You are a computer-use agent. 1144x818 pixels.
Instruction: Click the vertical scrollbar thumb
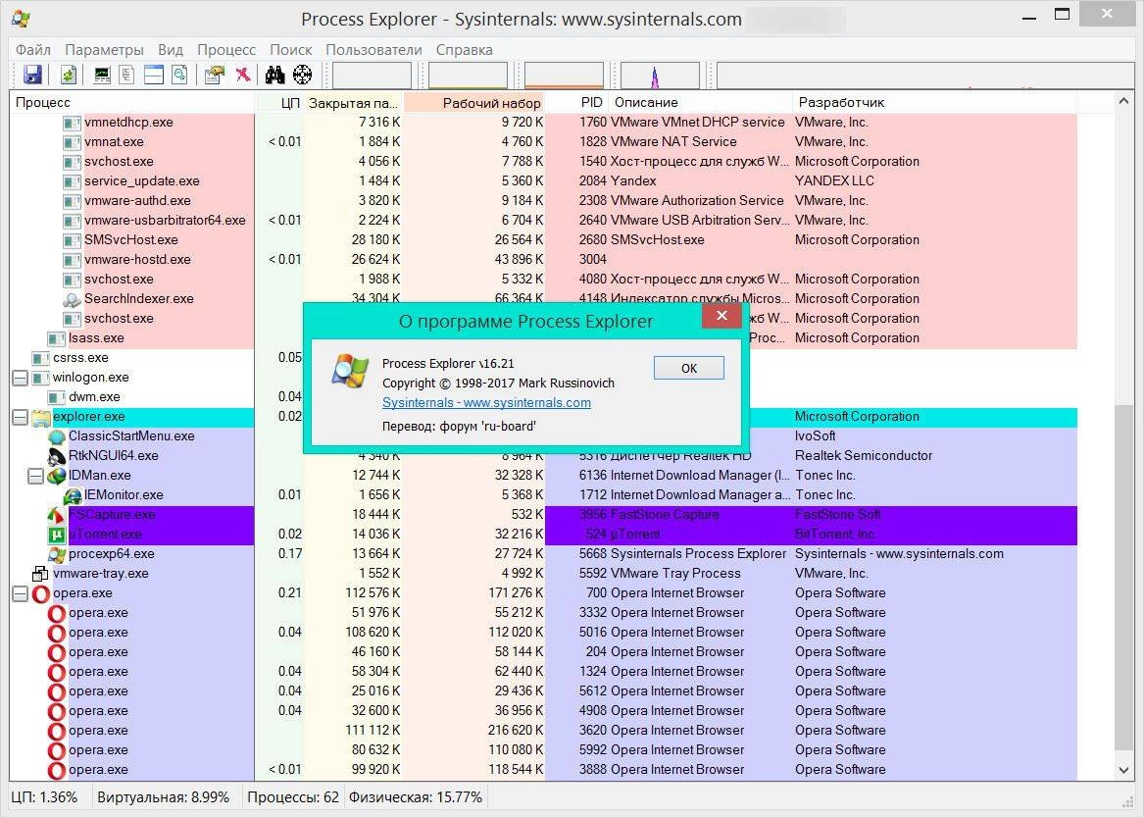pyautogui.click(x=1124, y=577)
